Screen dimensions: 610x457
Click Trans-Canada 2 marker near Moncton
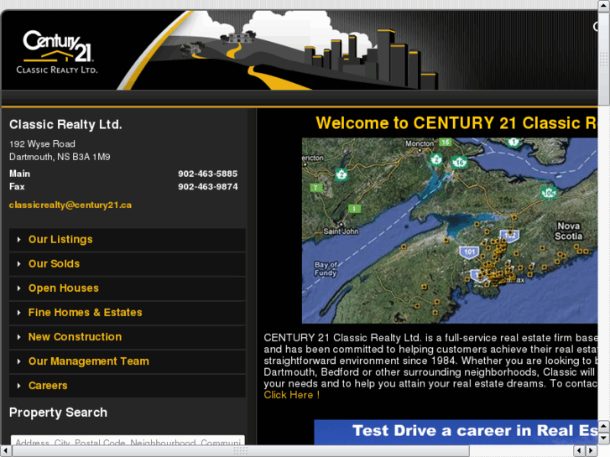(436, 159)
